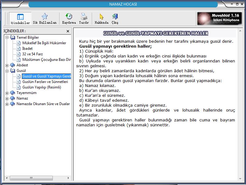Select the Namaz book entry
The image size is (246, 185).
[22, 98]
